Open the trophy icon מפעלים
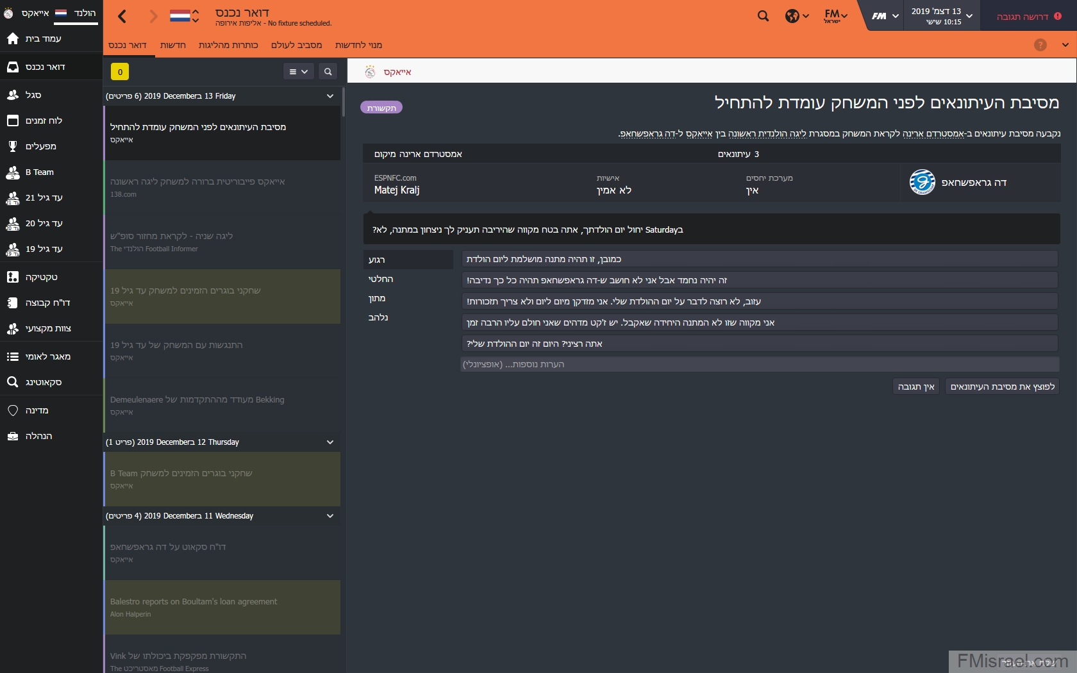The image size is (1077, 673). (13, 146)
